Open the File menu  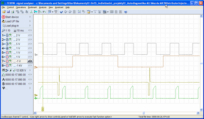click(x=3, y=7)
